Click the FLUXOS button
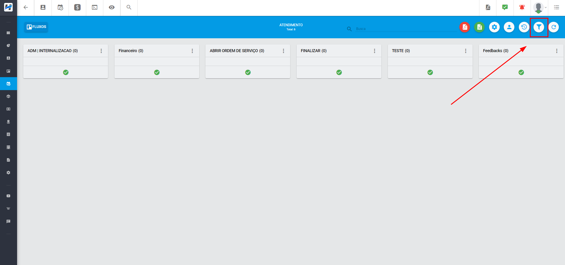Image resolution: width=565 pixels, height=265 pixels. tap(36, 27)
